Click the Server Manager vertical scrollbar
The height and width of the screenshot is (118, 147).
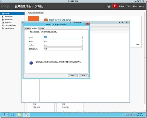pyautogui.click(x=145, y=58)
